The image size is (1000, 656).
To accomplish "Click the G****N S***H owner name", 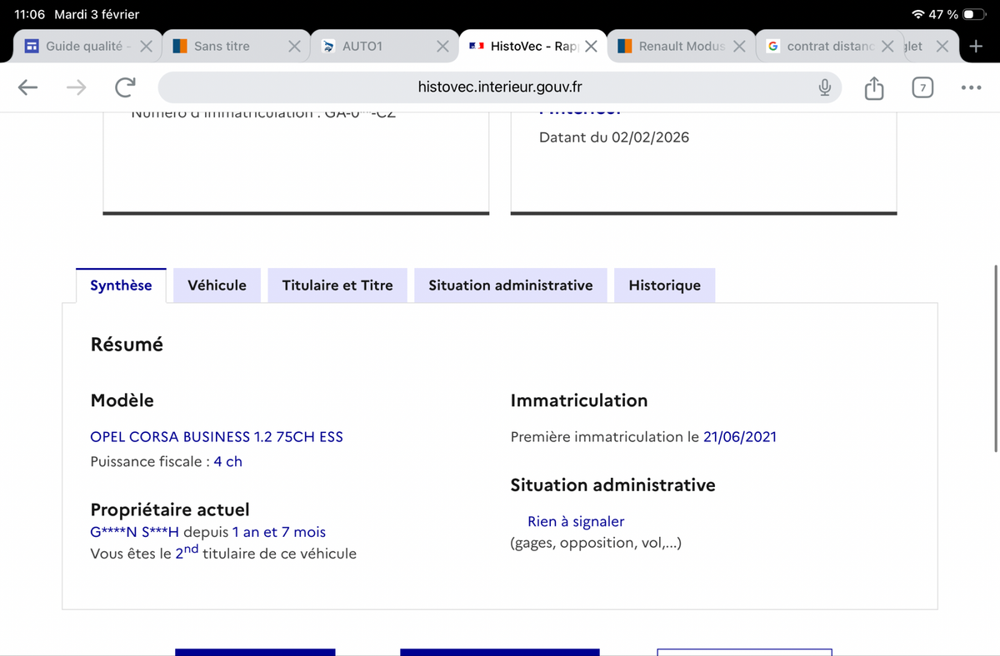I will coord(135,532).
